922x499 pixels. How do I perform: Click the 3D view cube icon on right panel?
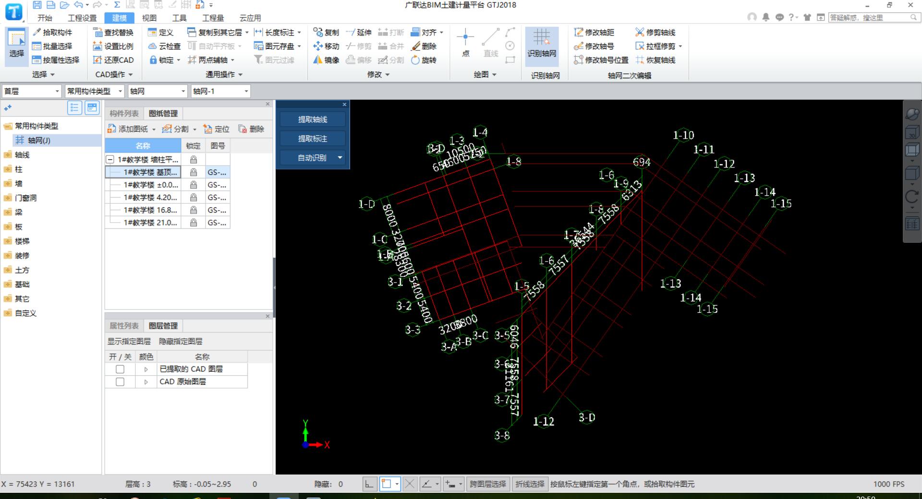click(911, 133)
